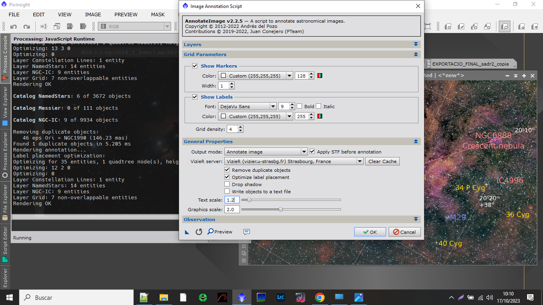Click the circular target icon on image window

tap(244, 260)
